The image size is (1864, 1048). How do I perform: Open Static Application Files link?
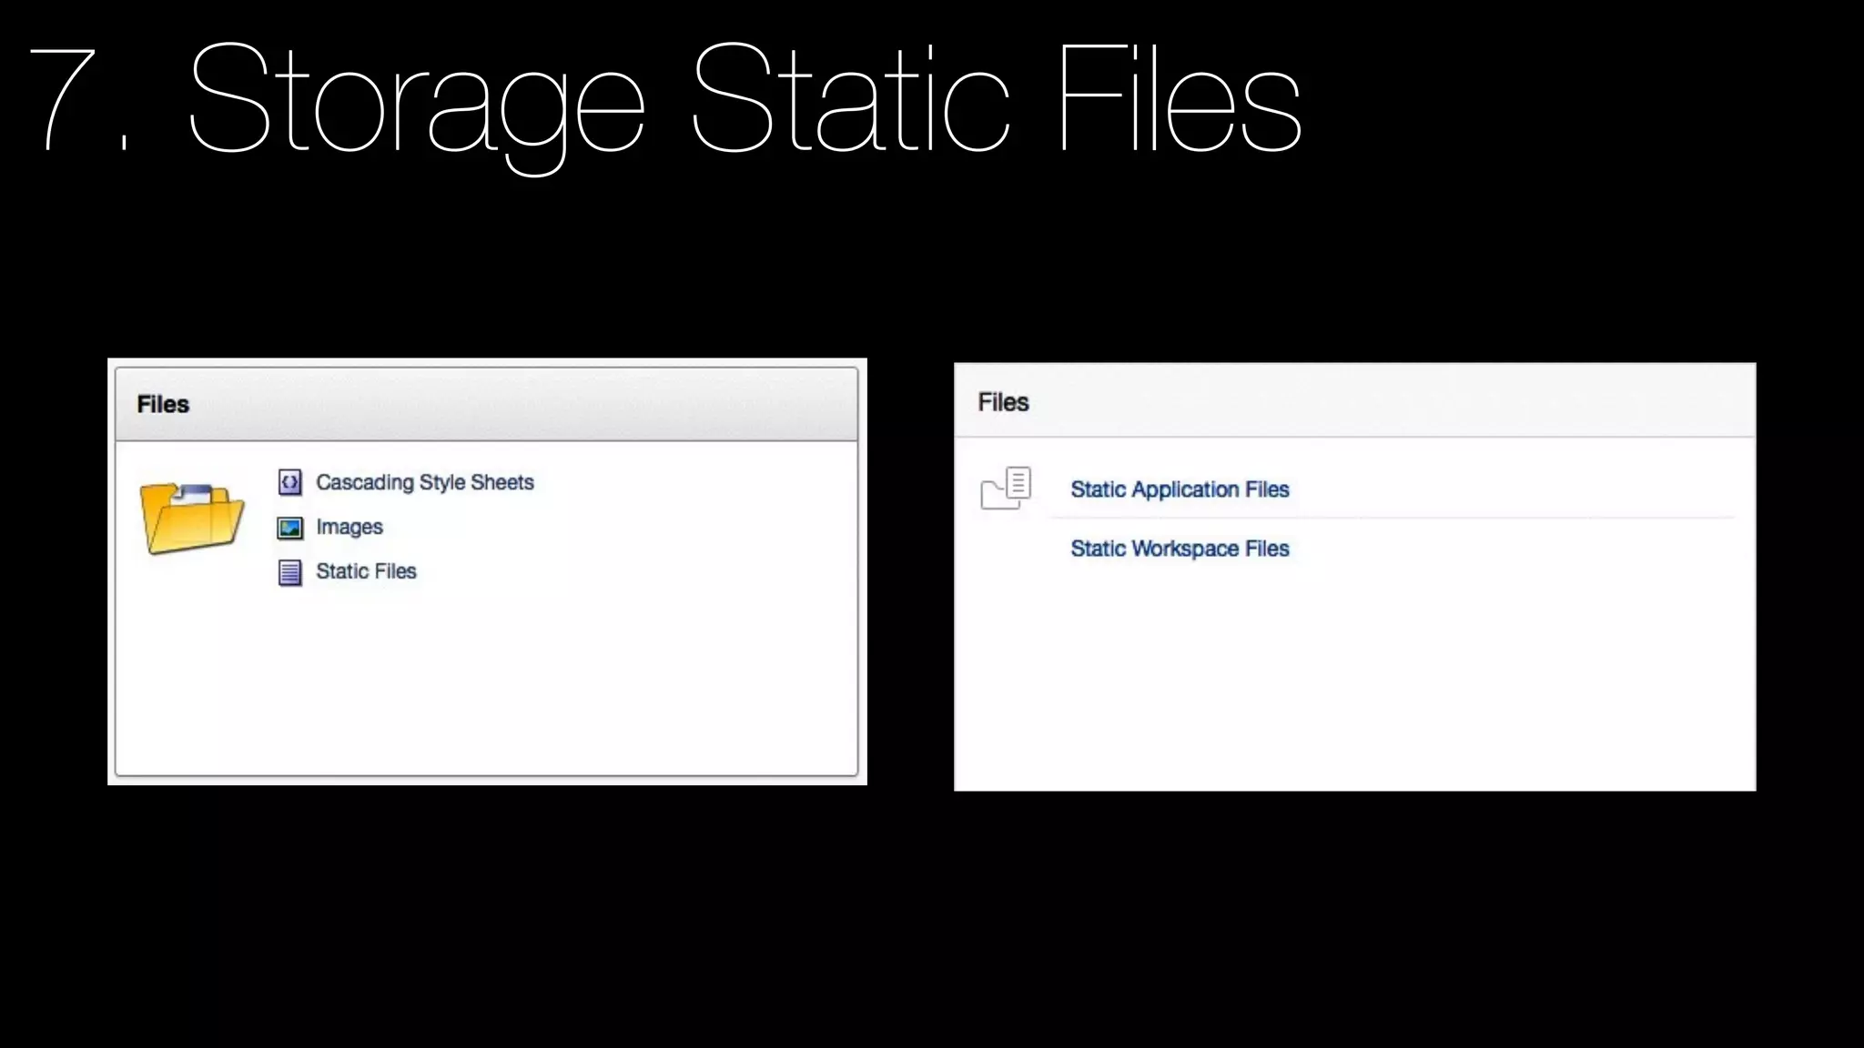[x=1180, y=489]
